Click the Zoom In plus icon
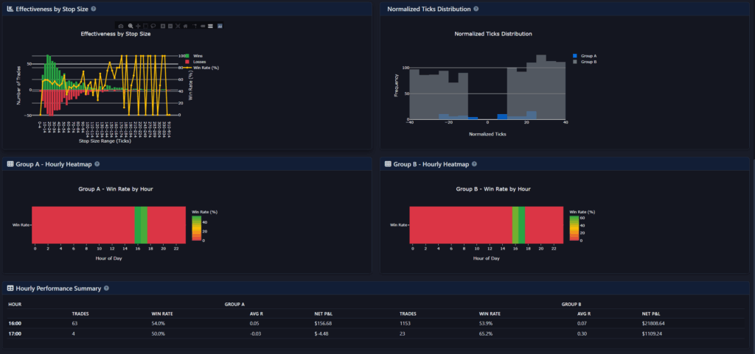The image size is (755, 354). [162, 26]
